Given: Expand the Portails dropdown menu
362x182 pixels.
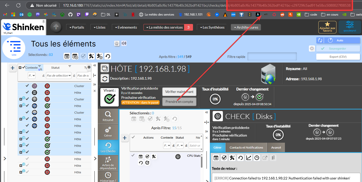Looking at the screenshot, I should [76, 27].
